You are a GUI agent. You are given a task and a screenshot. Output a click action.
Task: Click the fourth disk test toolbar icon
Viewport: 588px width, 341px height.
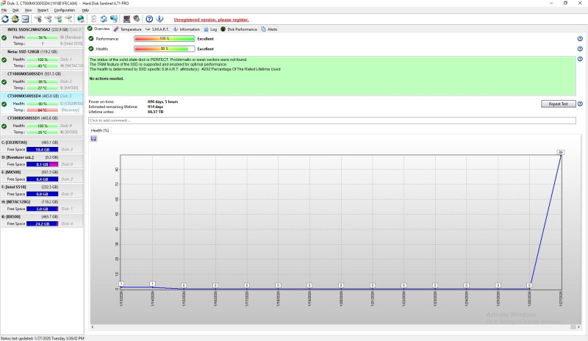(x=68, y=19)
